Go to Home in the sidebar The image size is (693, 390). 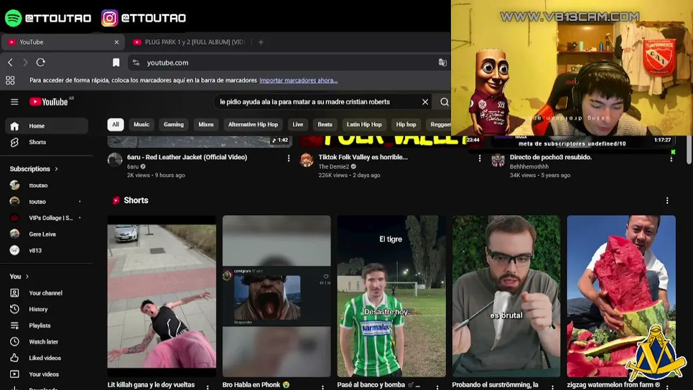tap(47, 126)
